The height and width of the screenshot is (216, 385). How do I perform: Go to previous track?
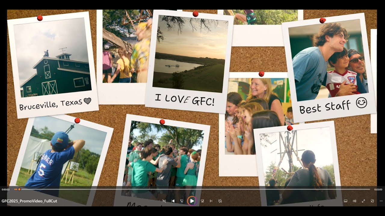pyautogui.click(x=173, y=201)
